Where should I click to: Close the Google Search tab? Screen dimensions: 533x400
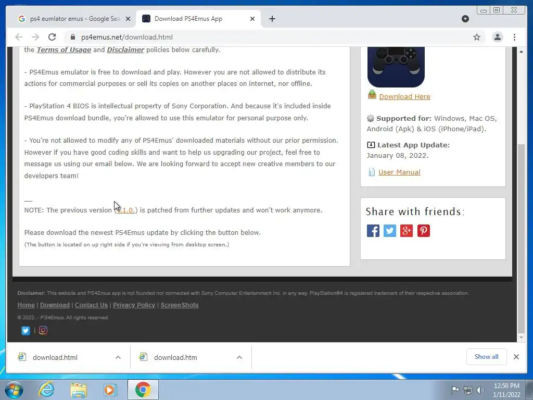pyautogui.click(x=128, y=19)
